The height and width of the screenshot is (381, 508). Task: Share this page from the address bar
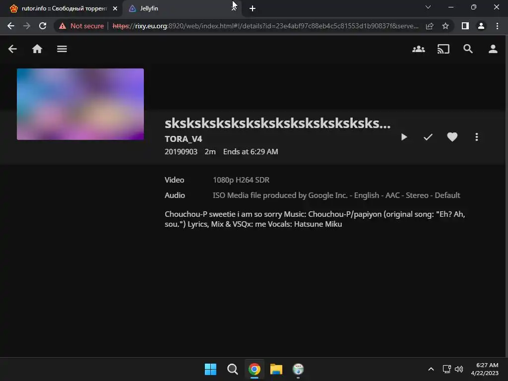(430, 26)
